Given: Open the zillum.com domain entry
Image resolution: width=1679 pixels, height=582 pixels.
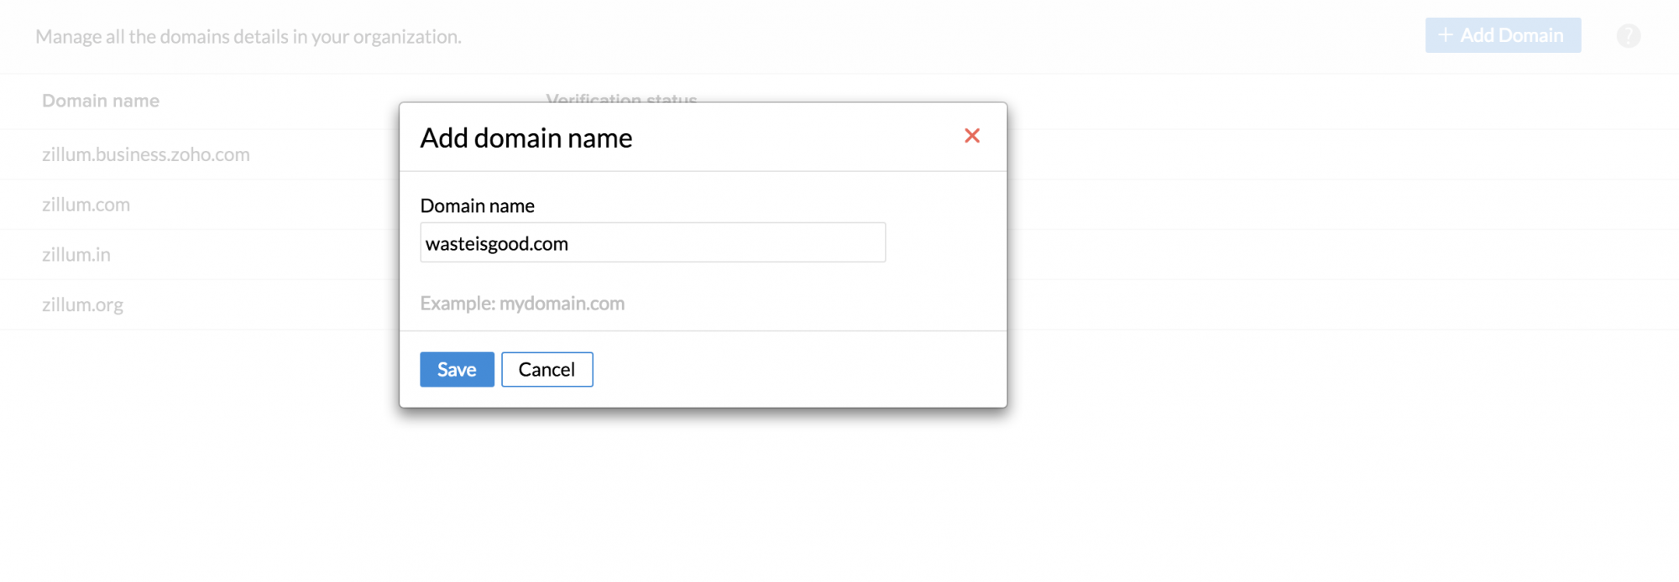Looking at the screenshot, I should (86, 205).
